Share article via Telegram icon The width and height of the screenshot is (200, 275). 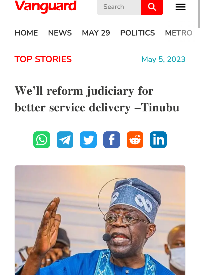pos(65,140)
